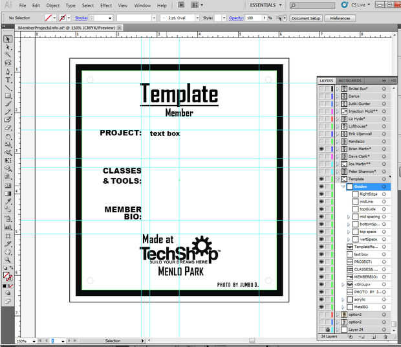Click the Fill color swatch in control bar

tap(48, 18)
